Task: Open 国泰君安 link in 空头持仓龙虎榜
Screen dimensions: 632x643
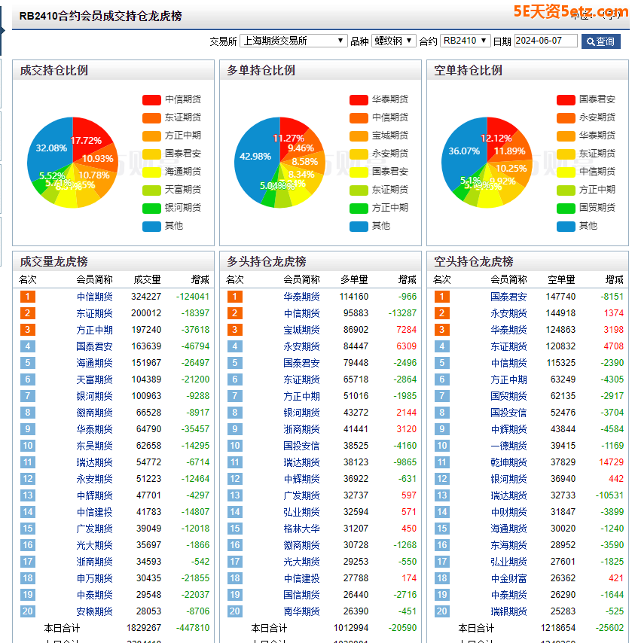Action: (508, 297)
